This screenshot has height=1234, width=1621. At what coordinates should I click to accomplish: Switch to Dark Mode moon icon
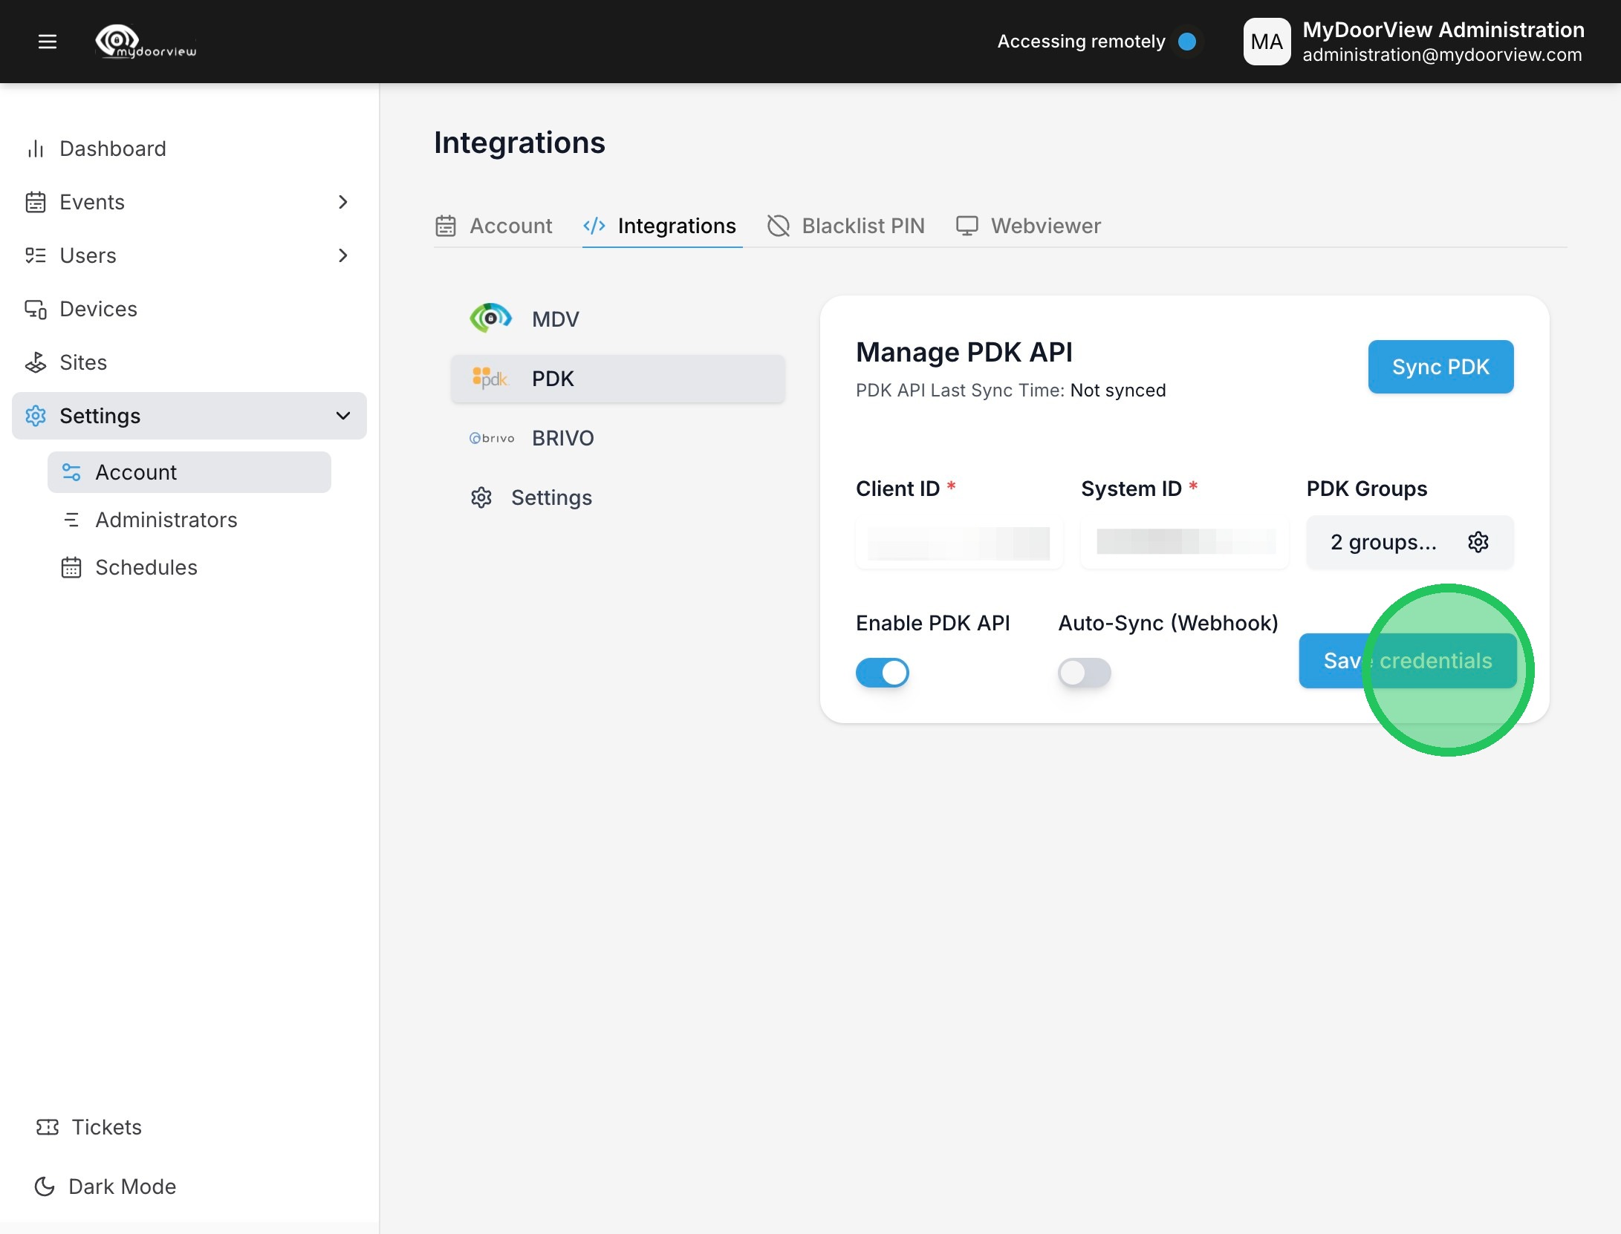coord(45,1186)
